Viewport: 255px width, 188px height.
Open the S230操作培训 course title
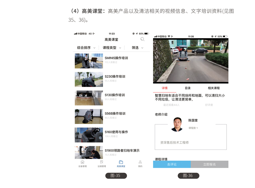point(115,77)
